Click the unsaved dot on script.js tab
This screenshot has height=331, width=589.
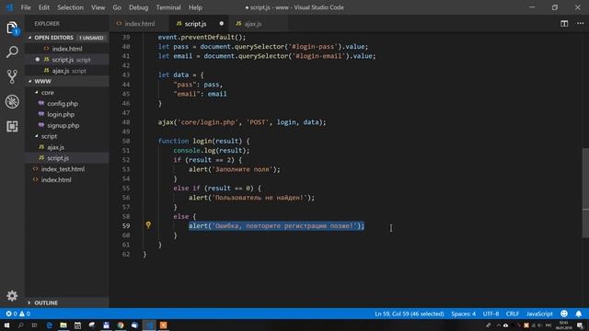[222, 23]
